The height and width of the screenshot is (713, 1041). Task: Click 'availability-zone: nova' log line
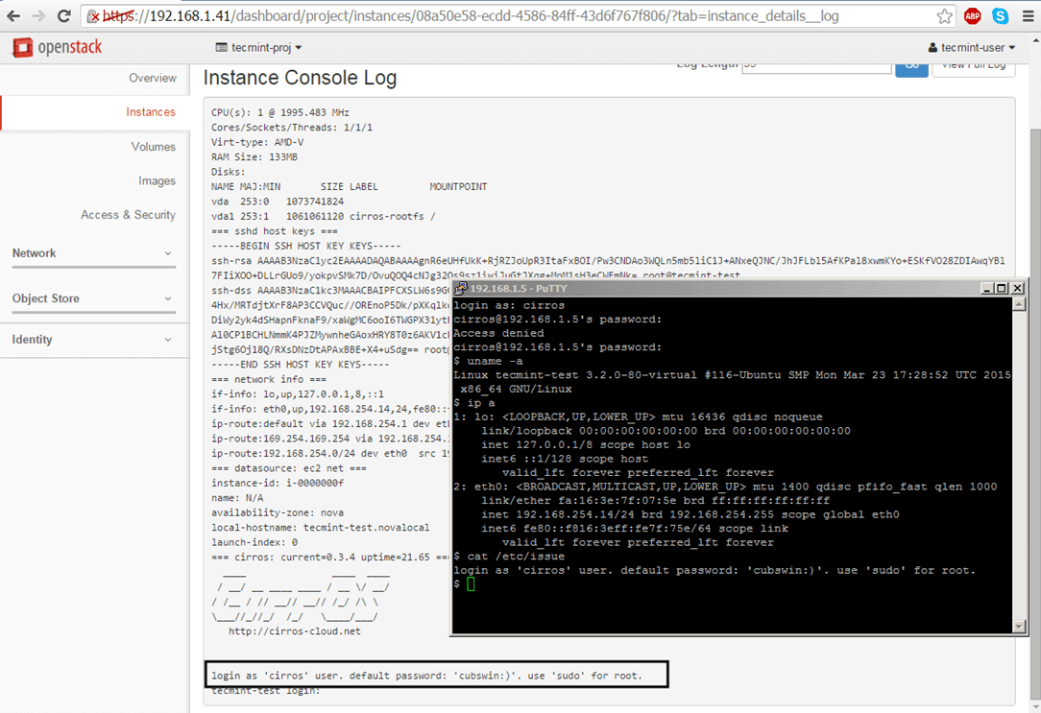[278, 512]
